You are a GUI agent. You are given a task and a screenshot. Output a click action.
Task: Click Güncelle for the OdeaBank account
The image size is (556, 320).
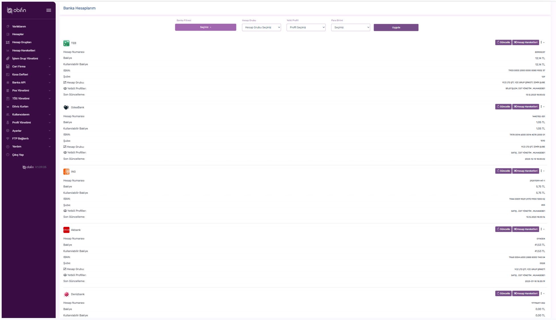coord(503,107)
